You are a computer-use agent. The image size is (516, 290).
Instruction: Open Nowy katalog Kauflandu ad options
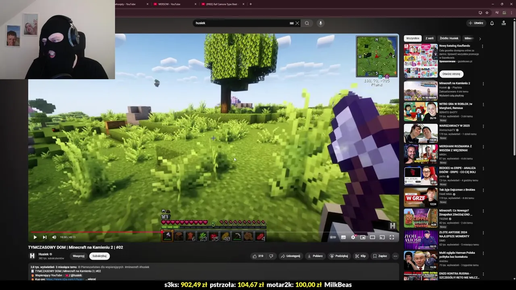483,46
